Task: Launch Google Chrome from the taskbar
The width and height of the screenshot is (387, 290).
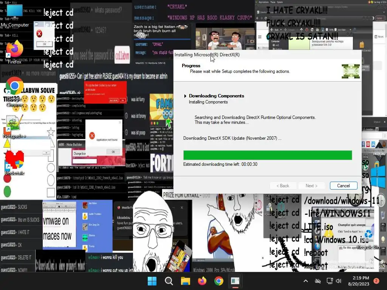Action: [219, 281]
